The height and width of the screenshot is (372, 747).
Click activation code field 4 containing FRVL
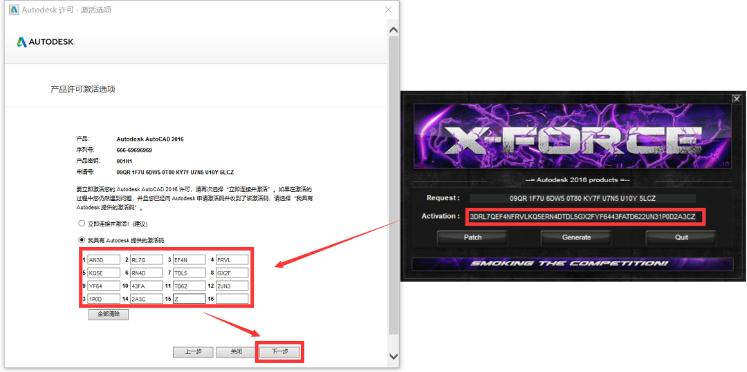[x=232, y=260]
